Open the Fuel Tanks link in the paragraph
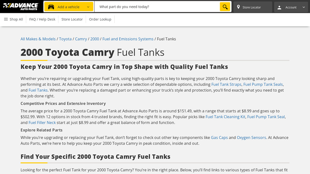The image size is (310, 174). pyautogui.click(x=38, y=90)
